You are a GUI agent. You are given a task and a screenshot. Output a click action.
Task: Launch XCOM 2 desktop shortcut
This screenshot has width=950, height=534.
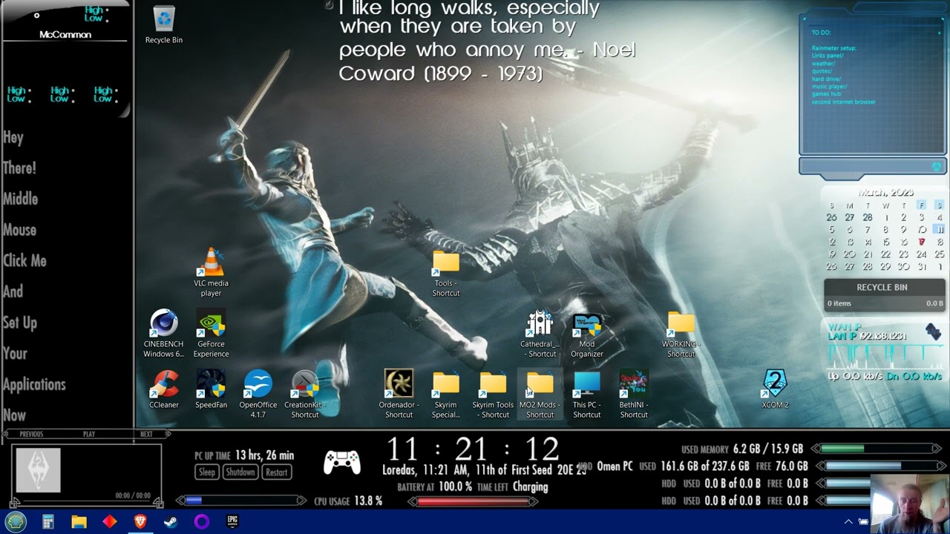(x=775, y=390)
